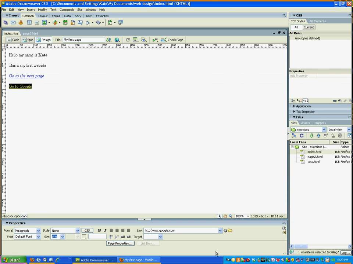Click the Browse for File folder icon
The height and width of the screenshot is (264, 353).
pos(230,231)
